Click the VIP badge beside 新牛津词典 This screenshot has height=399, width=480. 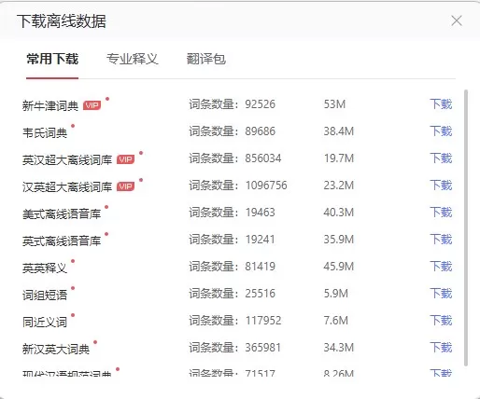click(x=92, y=105)
